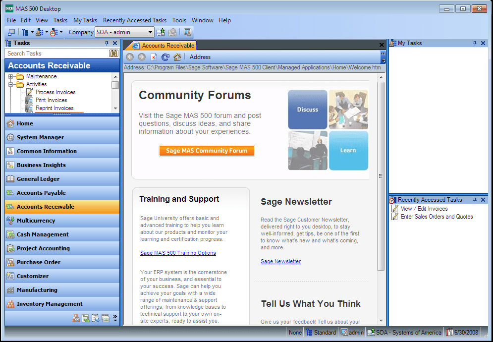The height and width of the screenshot is (342, 493).
Task: Select the Print Invoices task
Action: (x=51, y=100)
